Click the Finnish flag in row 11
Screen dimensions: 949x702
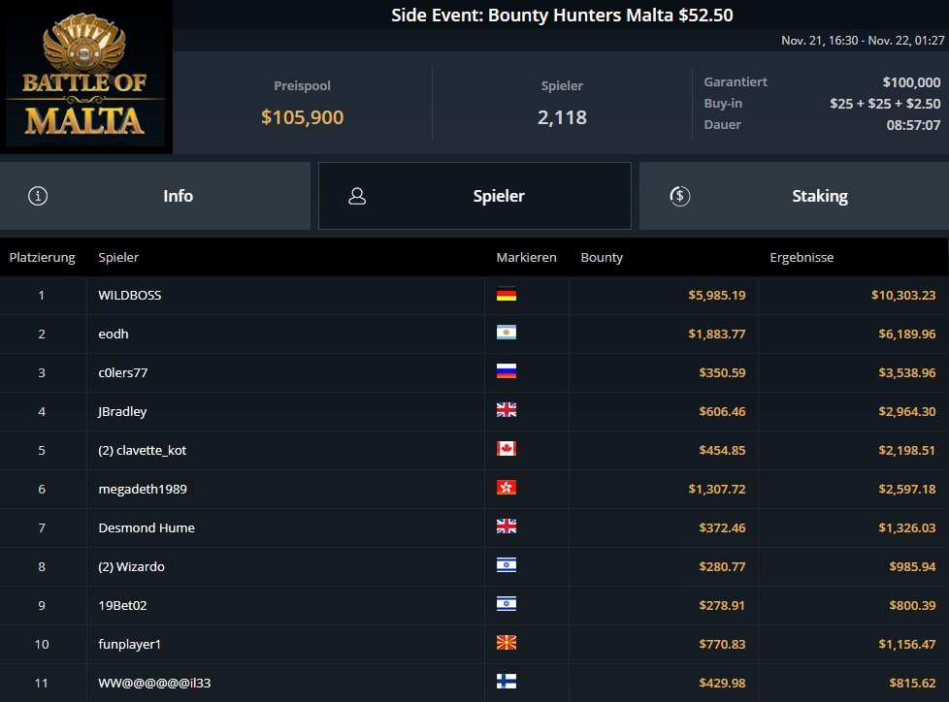click(506, 683)
